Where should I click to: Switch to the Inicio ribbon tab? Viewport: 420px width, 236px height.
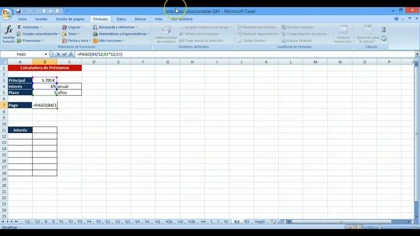click(x=22, y=19)
